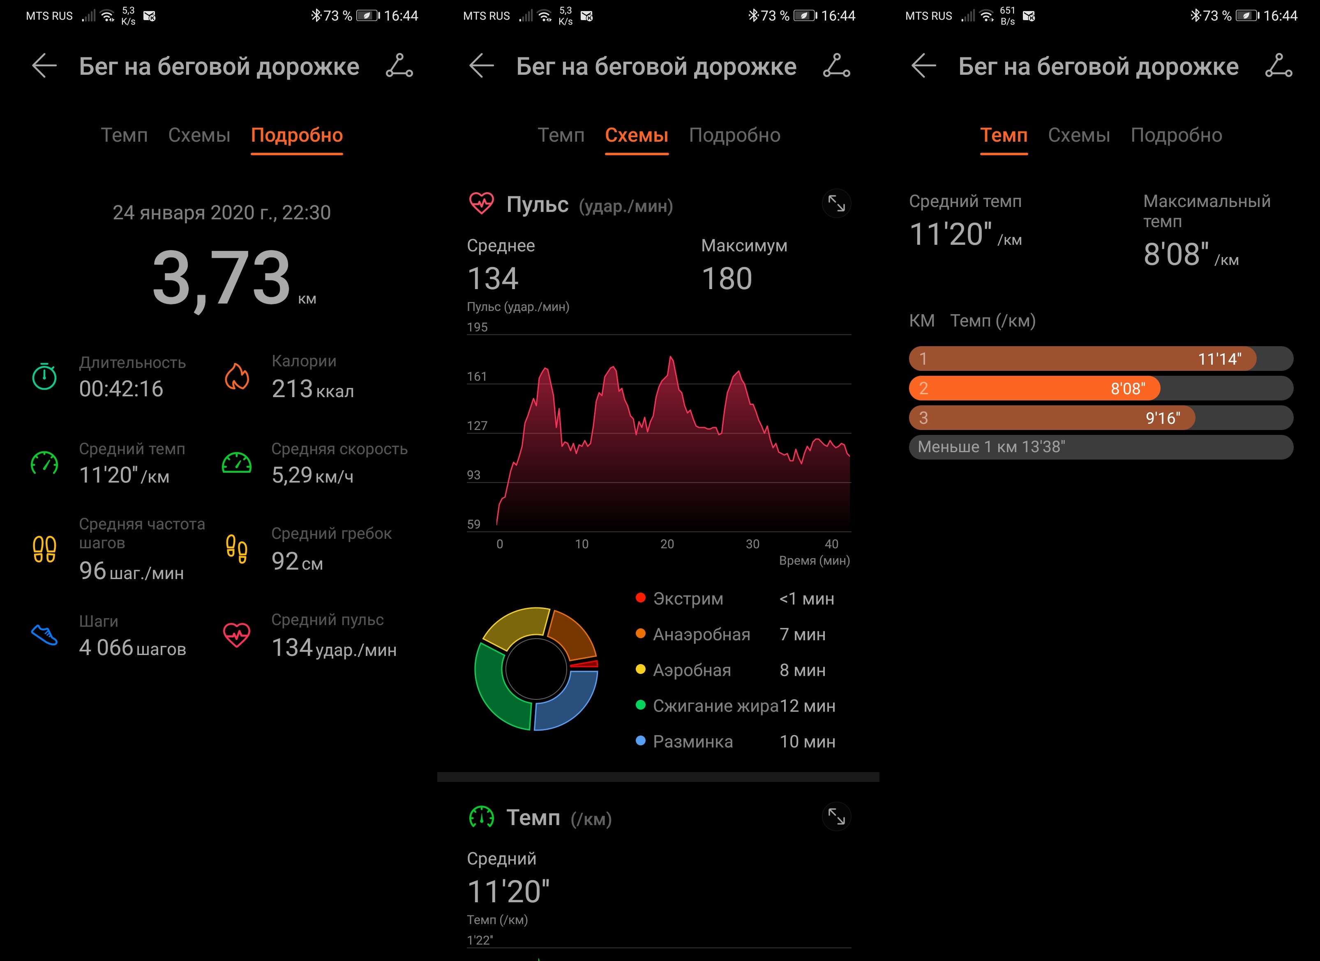The image size is (1320, 961).
Task: Tap green Сжигание жира legend dot
Action: [x=640, y=705]
